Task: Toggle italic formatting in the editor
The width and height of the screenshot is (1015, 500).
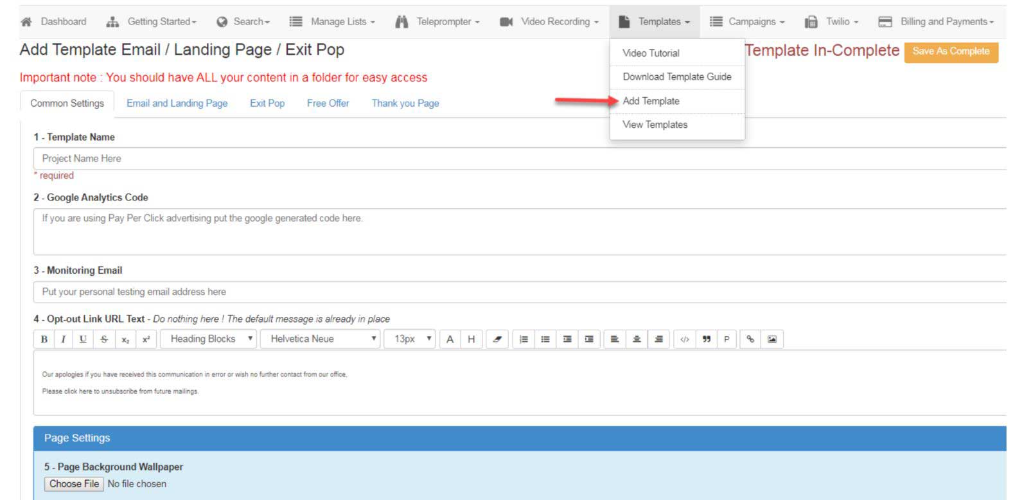Action: (x=63, y=339)
